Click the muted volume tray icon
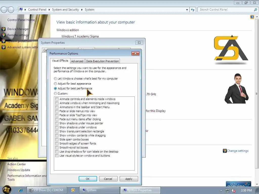259x194 pixels. click(x=233, y=190)
